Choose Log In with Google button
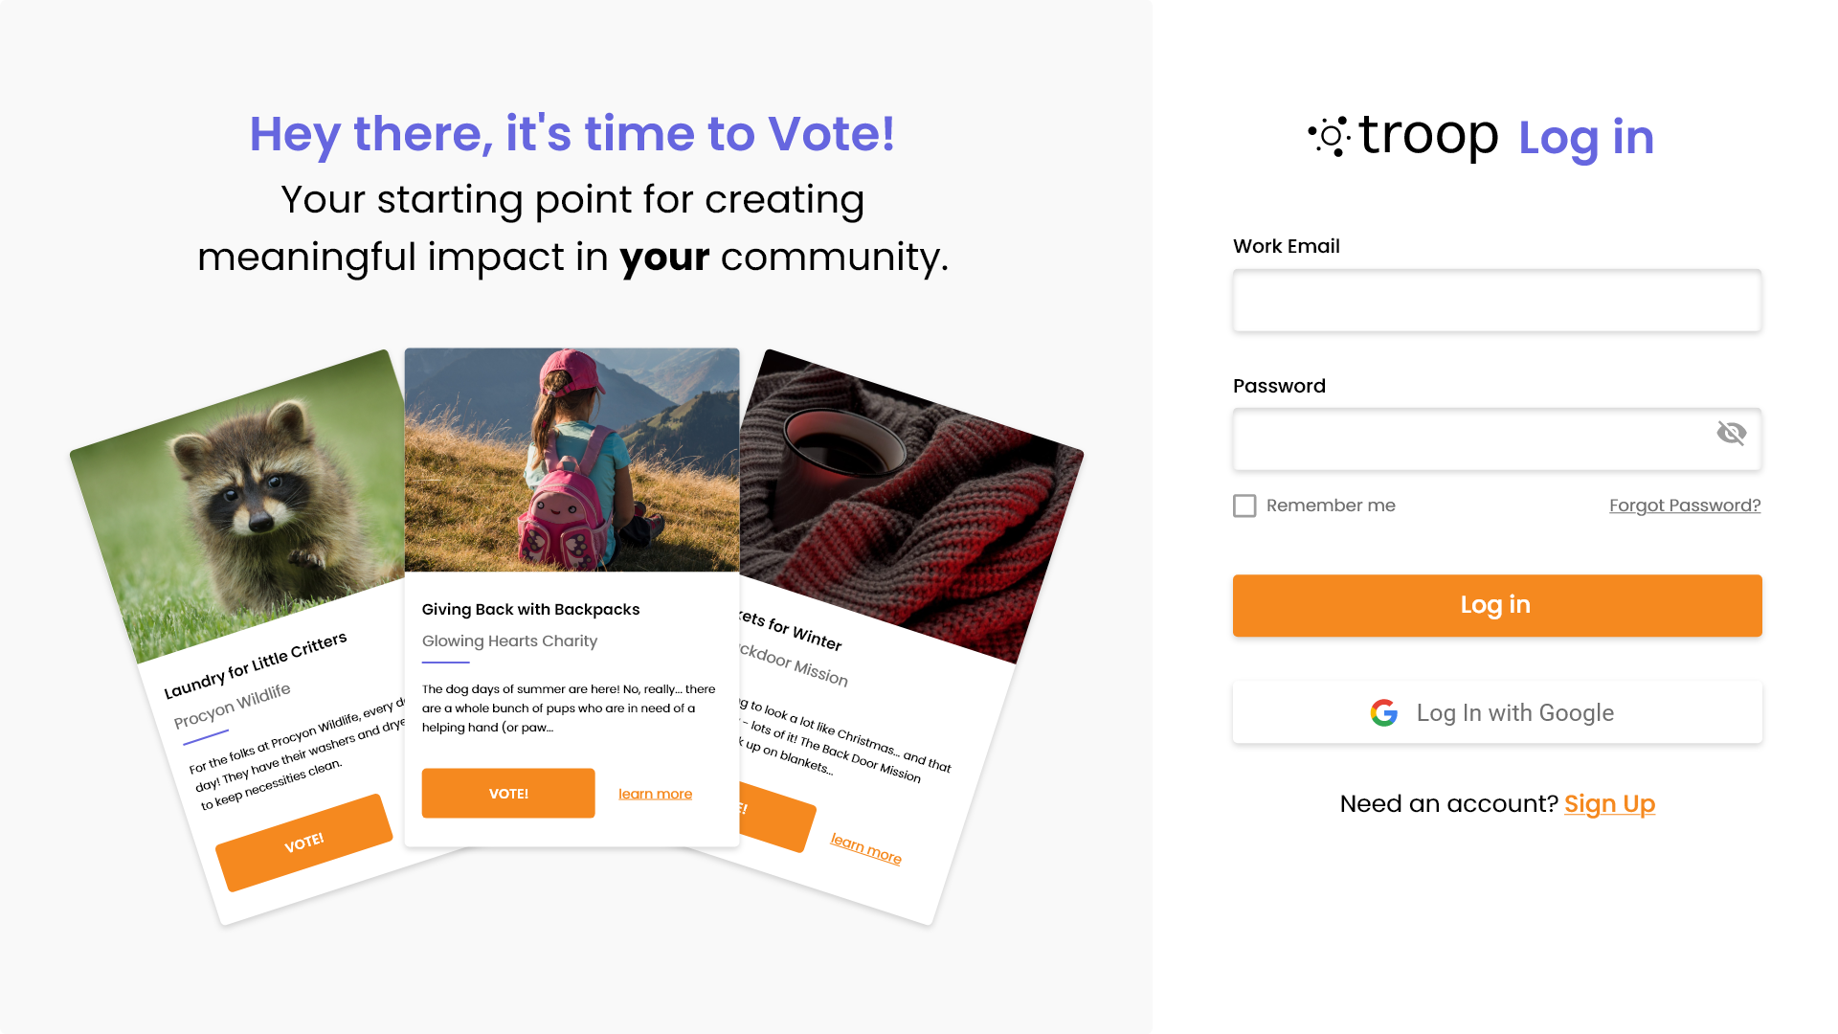Screen dimensions: 1838x1034 coord(1497,713)
